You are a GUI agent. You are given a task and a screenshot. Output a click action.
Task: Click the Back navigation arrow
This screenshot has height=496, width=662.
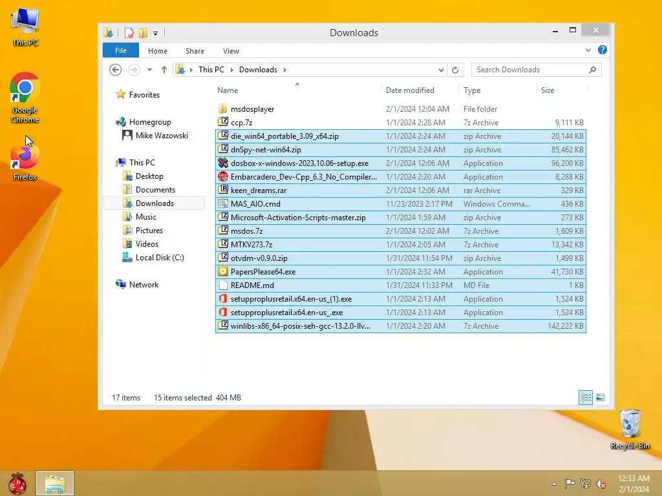115,70
